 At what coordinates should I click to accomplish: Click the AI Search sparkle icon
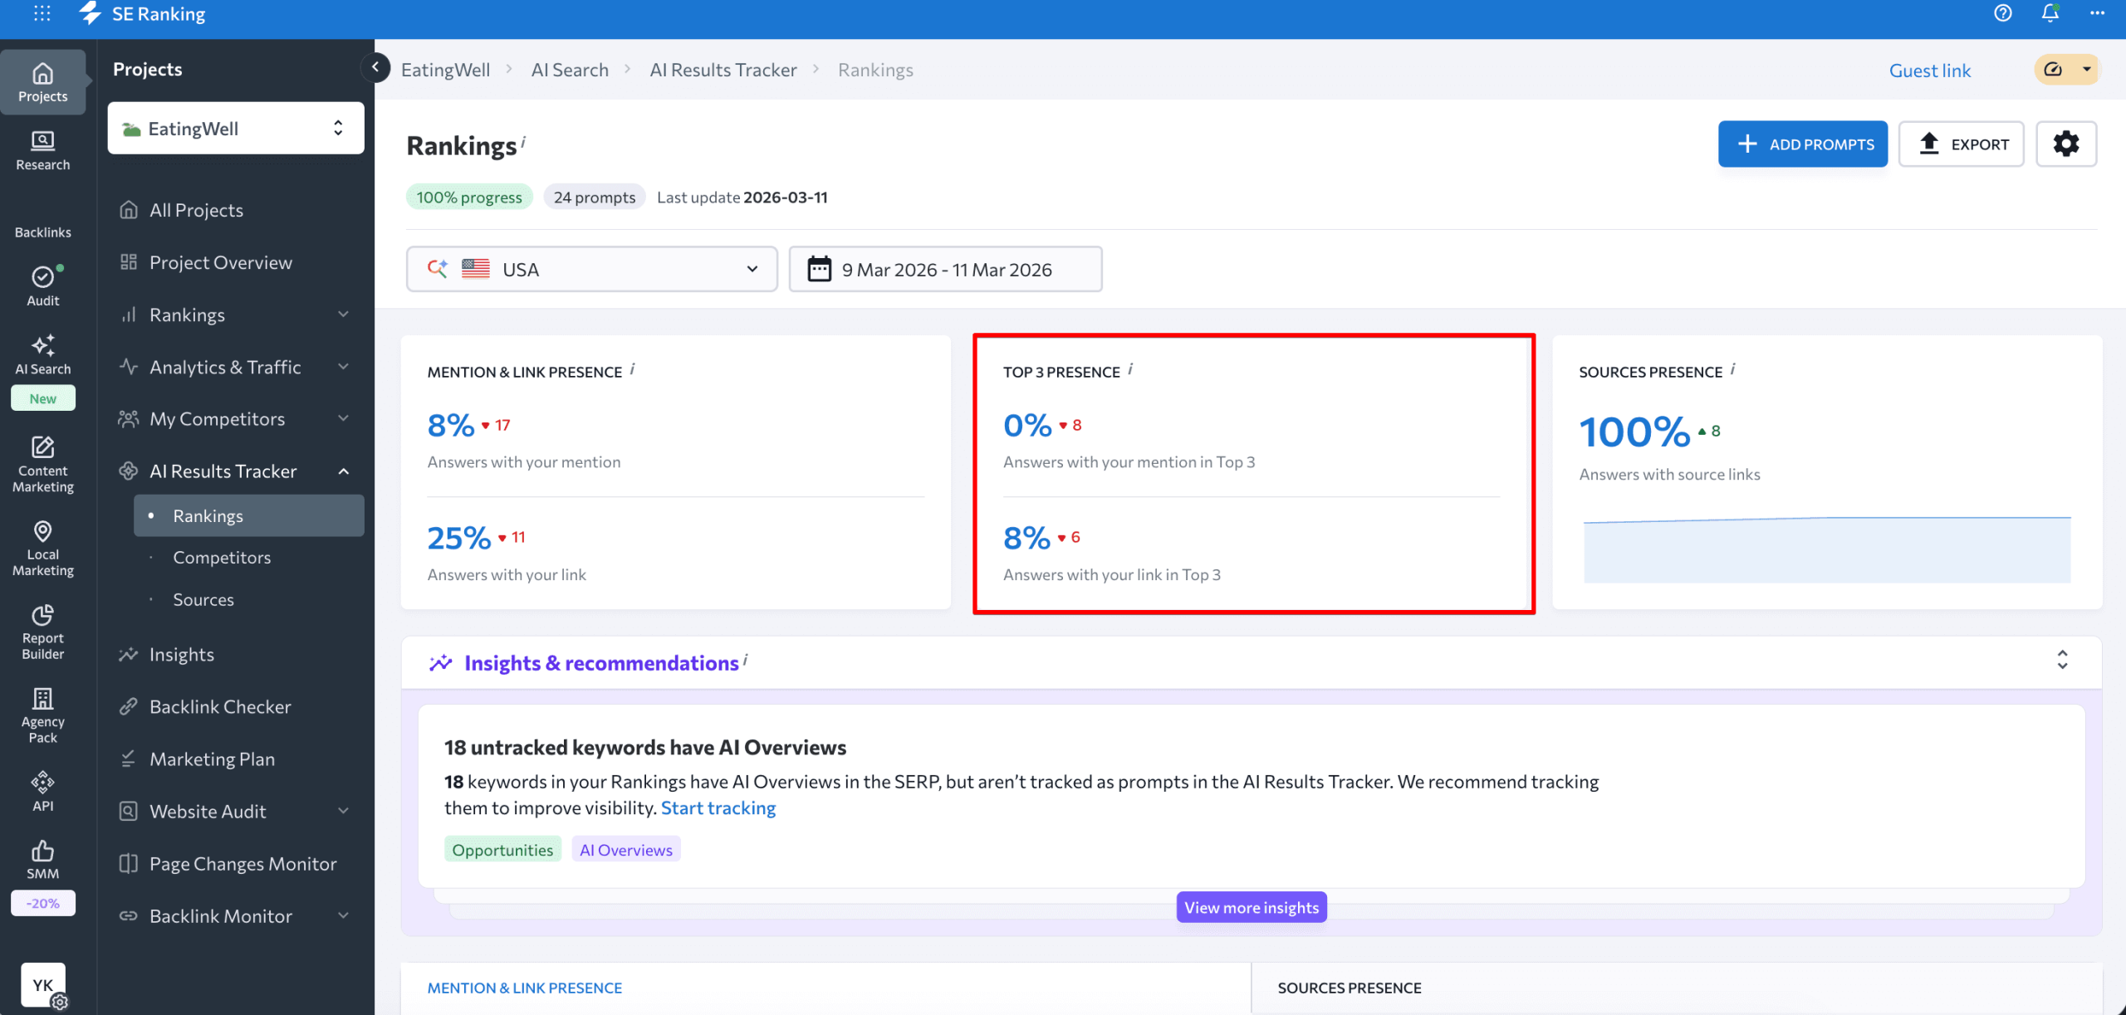pyautogui.click(x=42, y=345)
